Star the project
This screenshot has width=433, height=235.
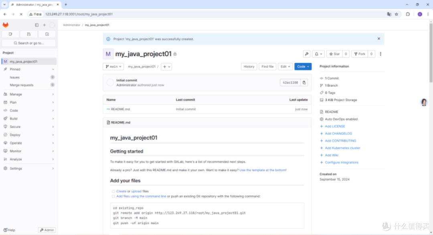pos(334,54)
